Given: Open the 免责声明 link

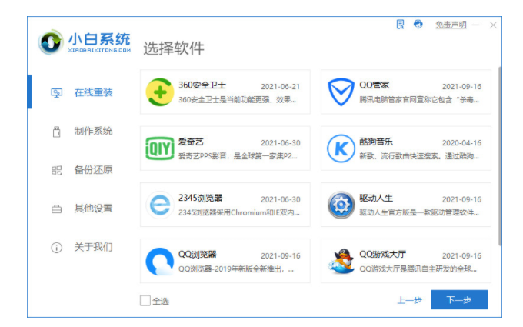Looking at the screenshot, I should pyautogui.click(x=451, y=25).
